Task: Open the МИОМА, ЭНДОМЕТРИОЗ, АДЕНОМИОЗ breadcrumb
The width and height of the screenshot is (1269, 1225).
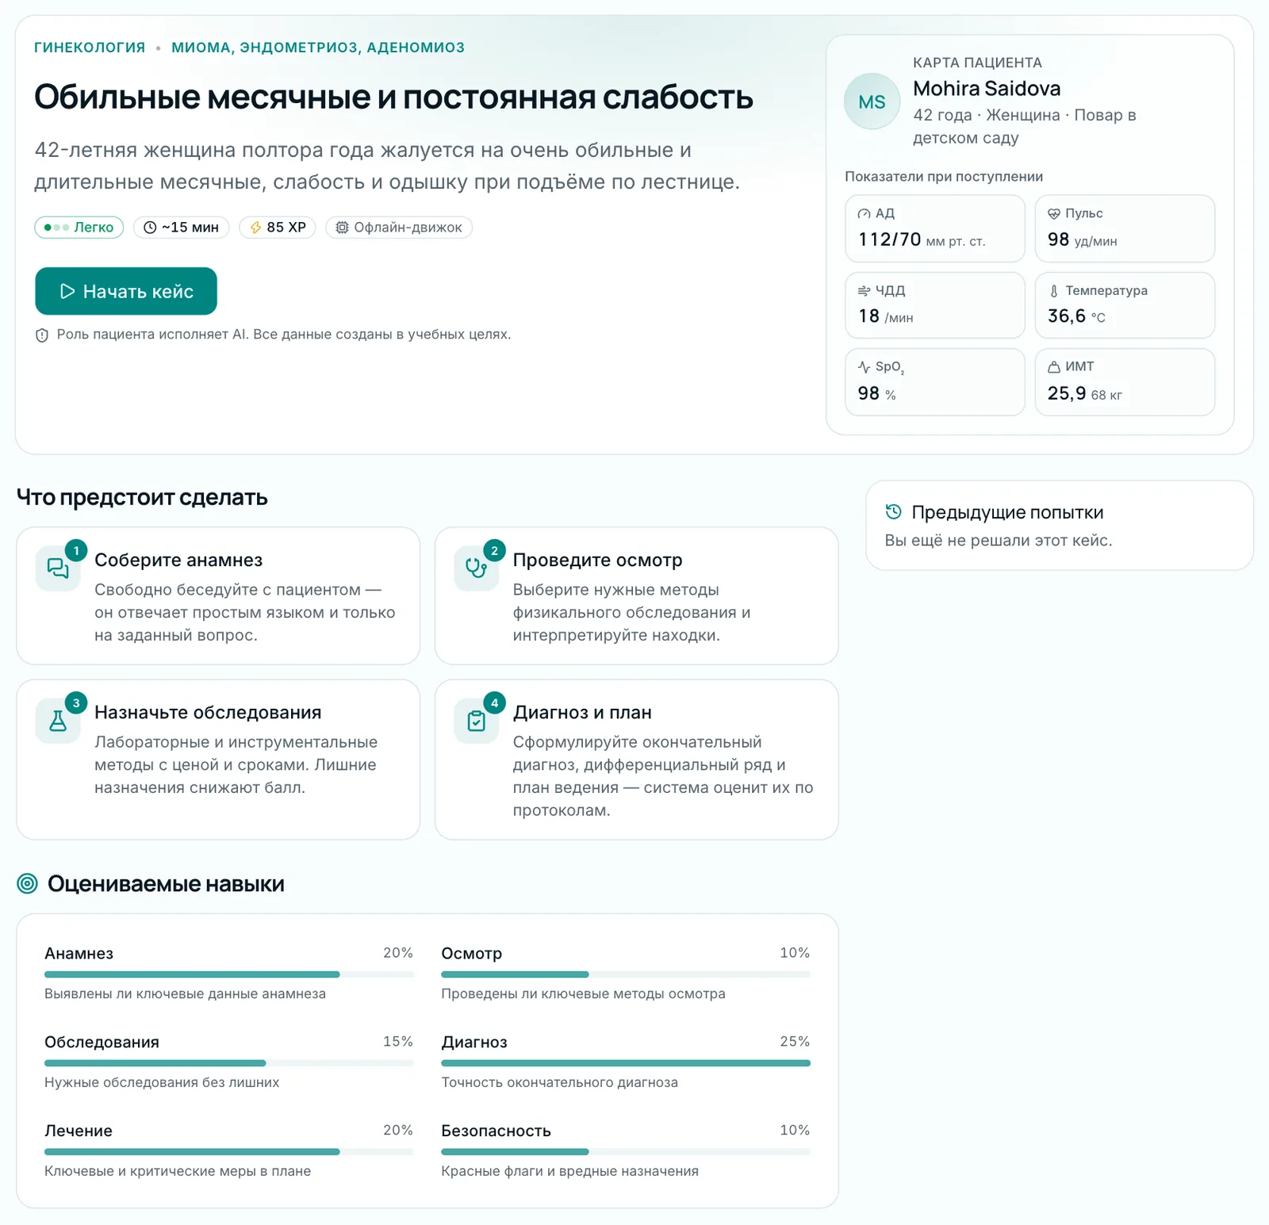Action: (318, 48)
